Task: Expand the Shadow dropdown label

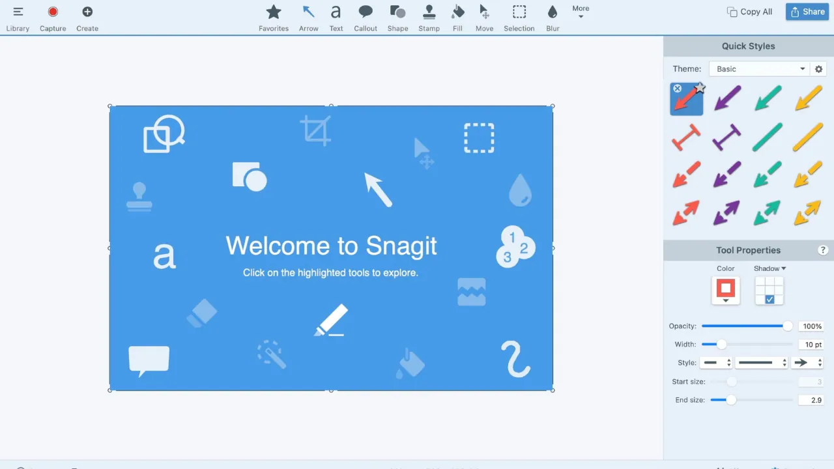Action: pos(770,268)
